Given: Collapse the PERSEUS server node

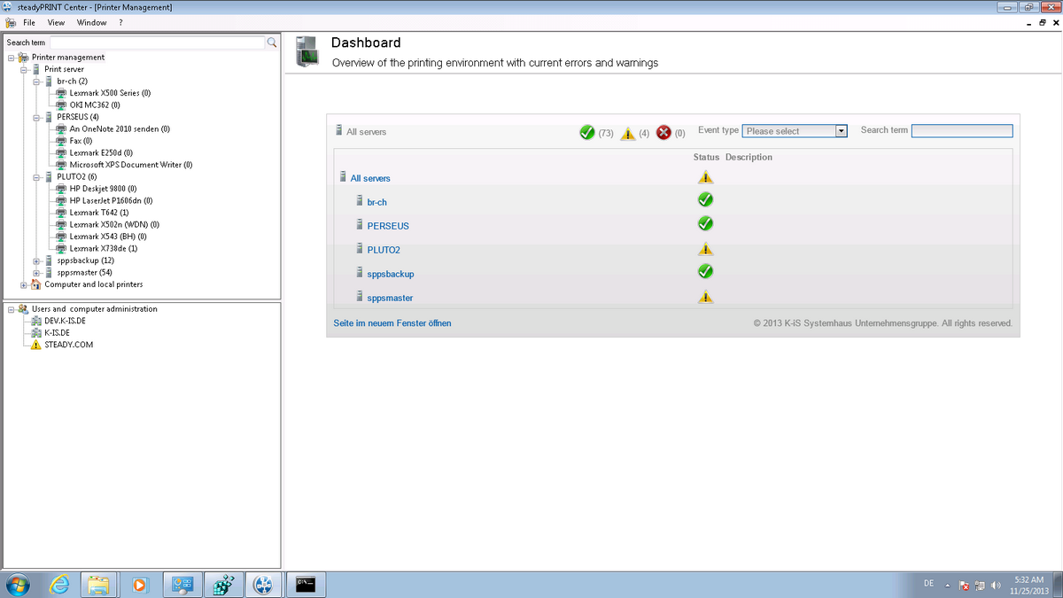Looking at the screenshot, I should (x=35, y=117).
